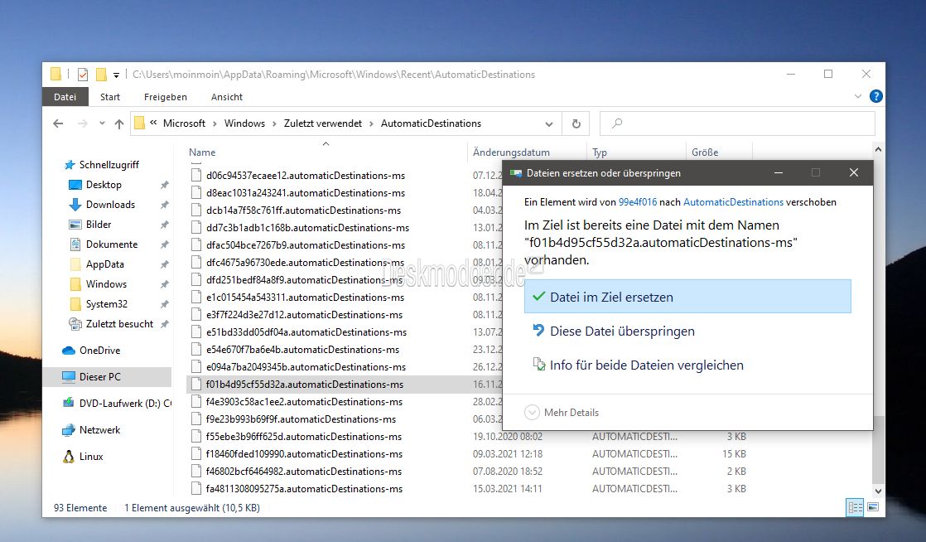Switch to details view icon
926x542 pixels.
tap(855, 507)
